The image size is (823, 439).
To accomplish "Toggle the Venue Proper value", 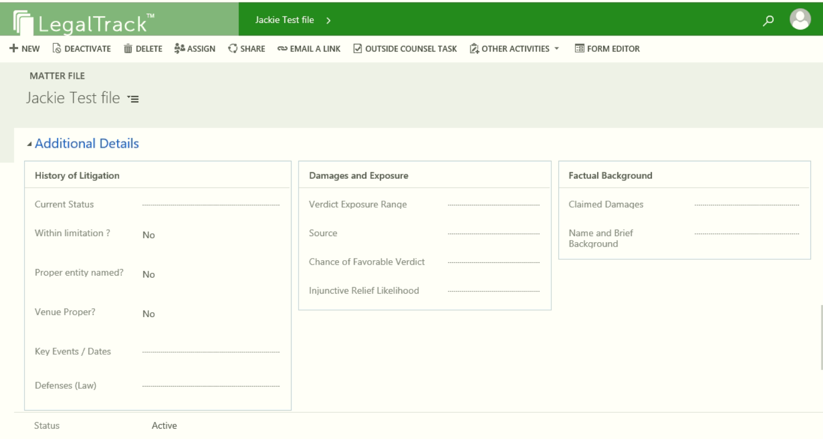I will 149,314.
